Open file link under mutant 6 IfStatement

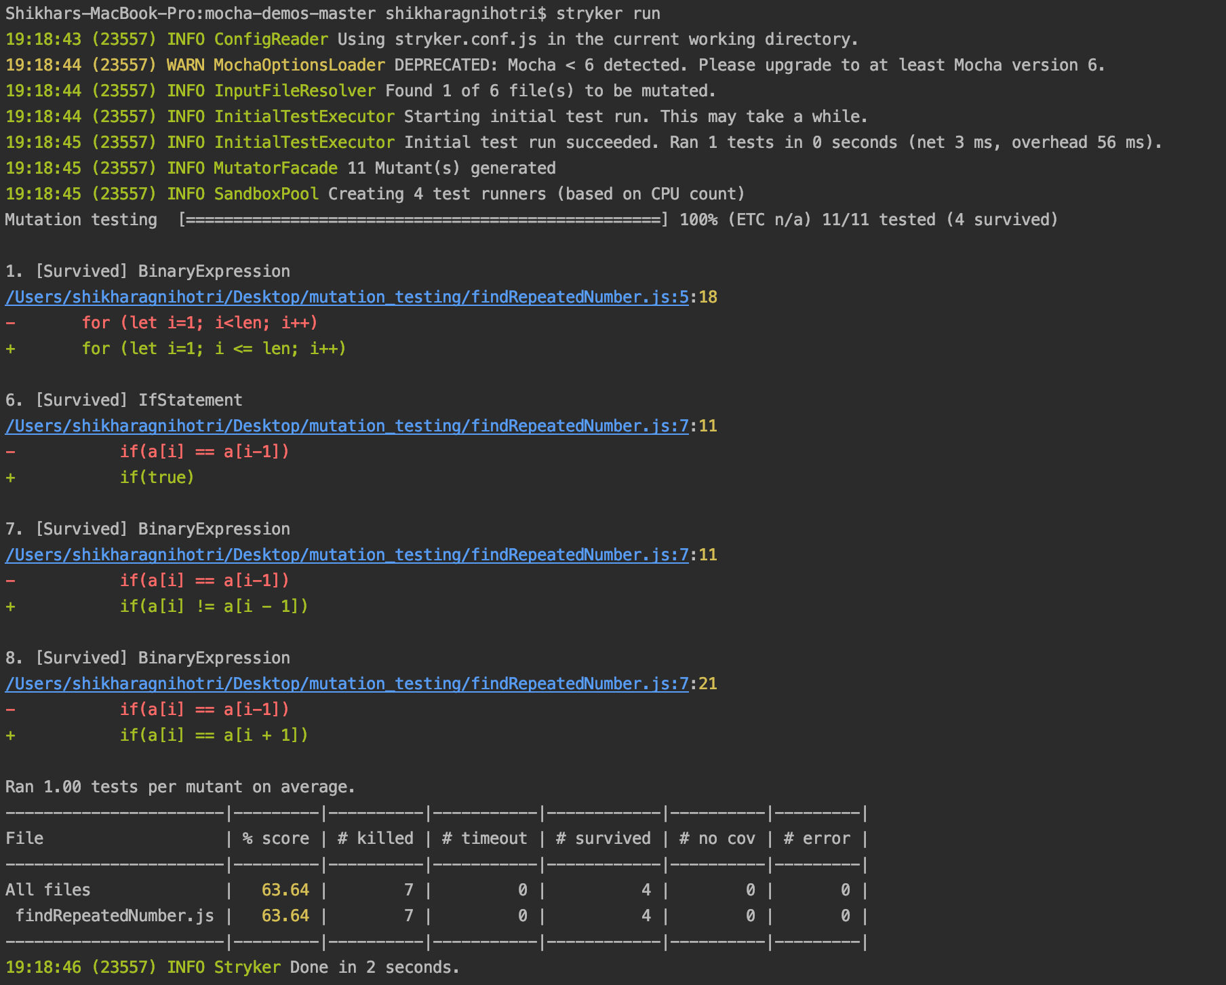pos(347,426)
